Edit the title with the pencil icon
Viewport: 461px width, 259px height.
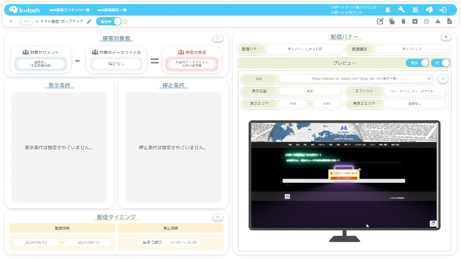click(x=89, y=22)
